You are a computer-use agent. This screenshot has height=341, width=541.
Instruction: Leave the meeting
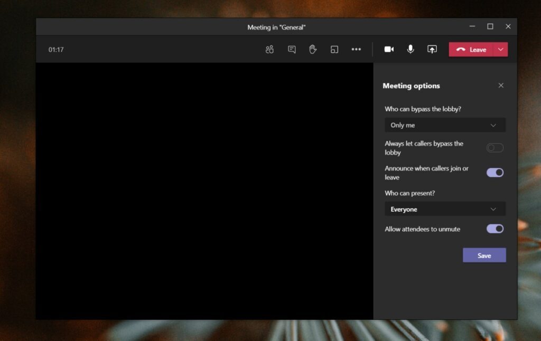pyautogui.click(x=474, y=49)
